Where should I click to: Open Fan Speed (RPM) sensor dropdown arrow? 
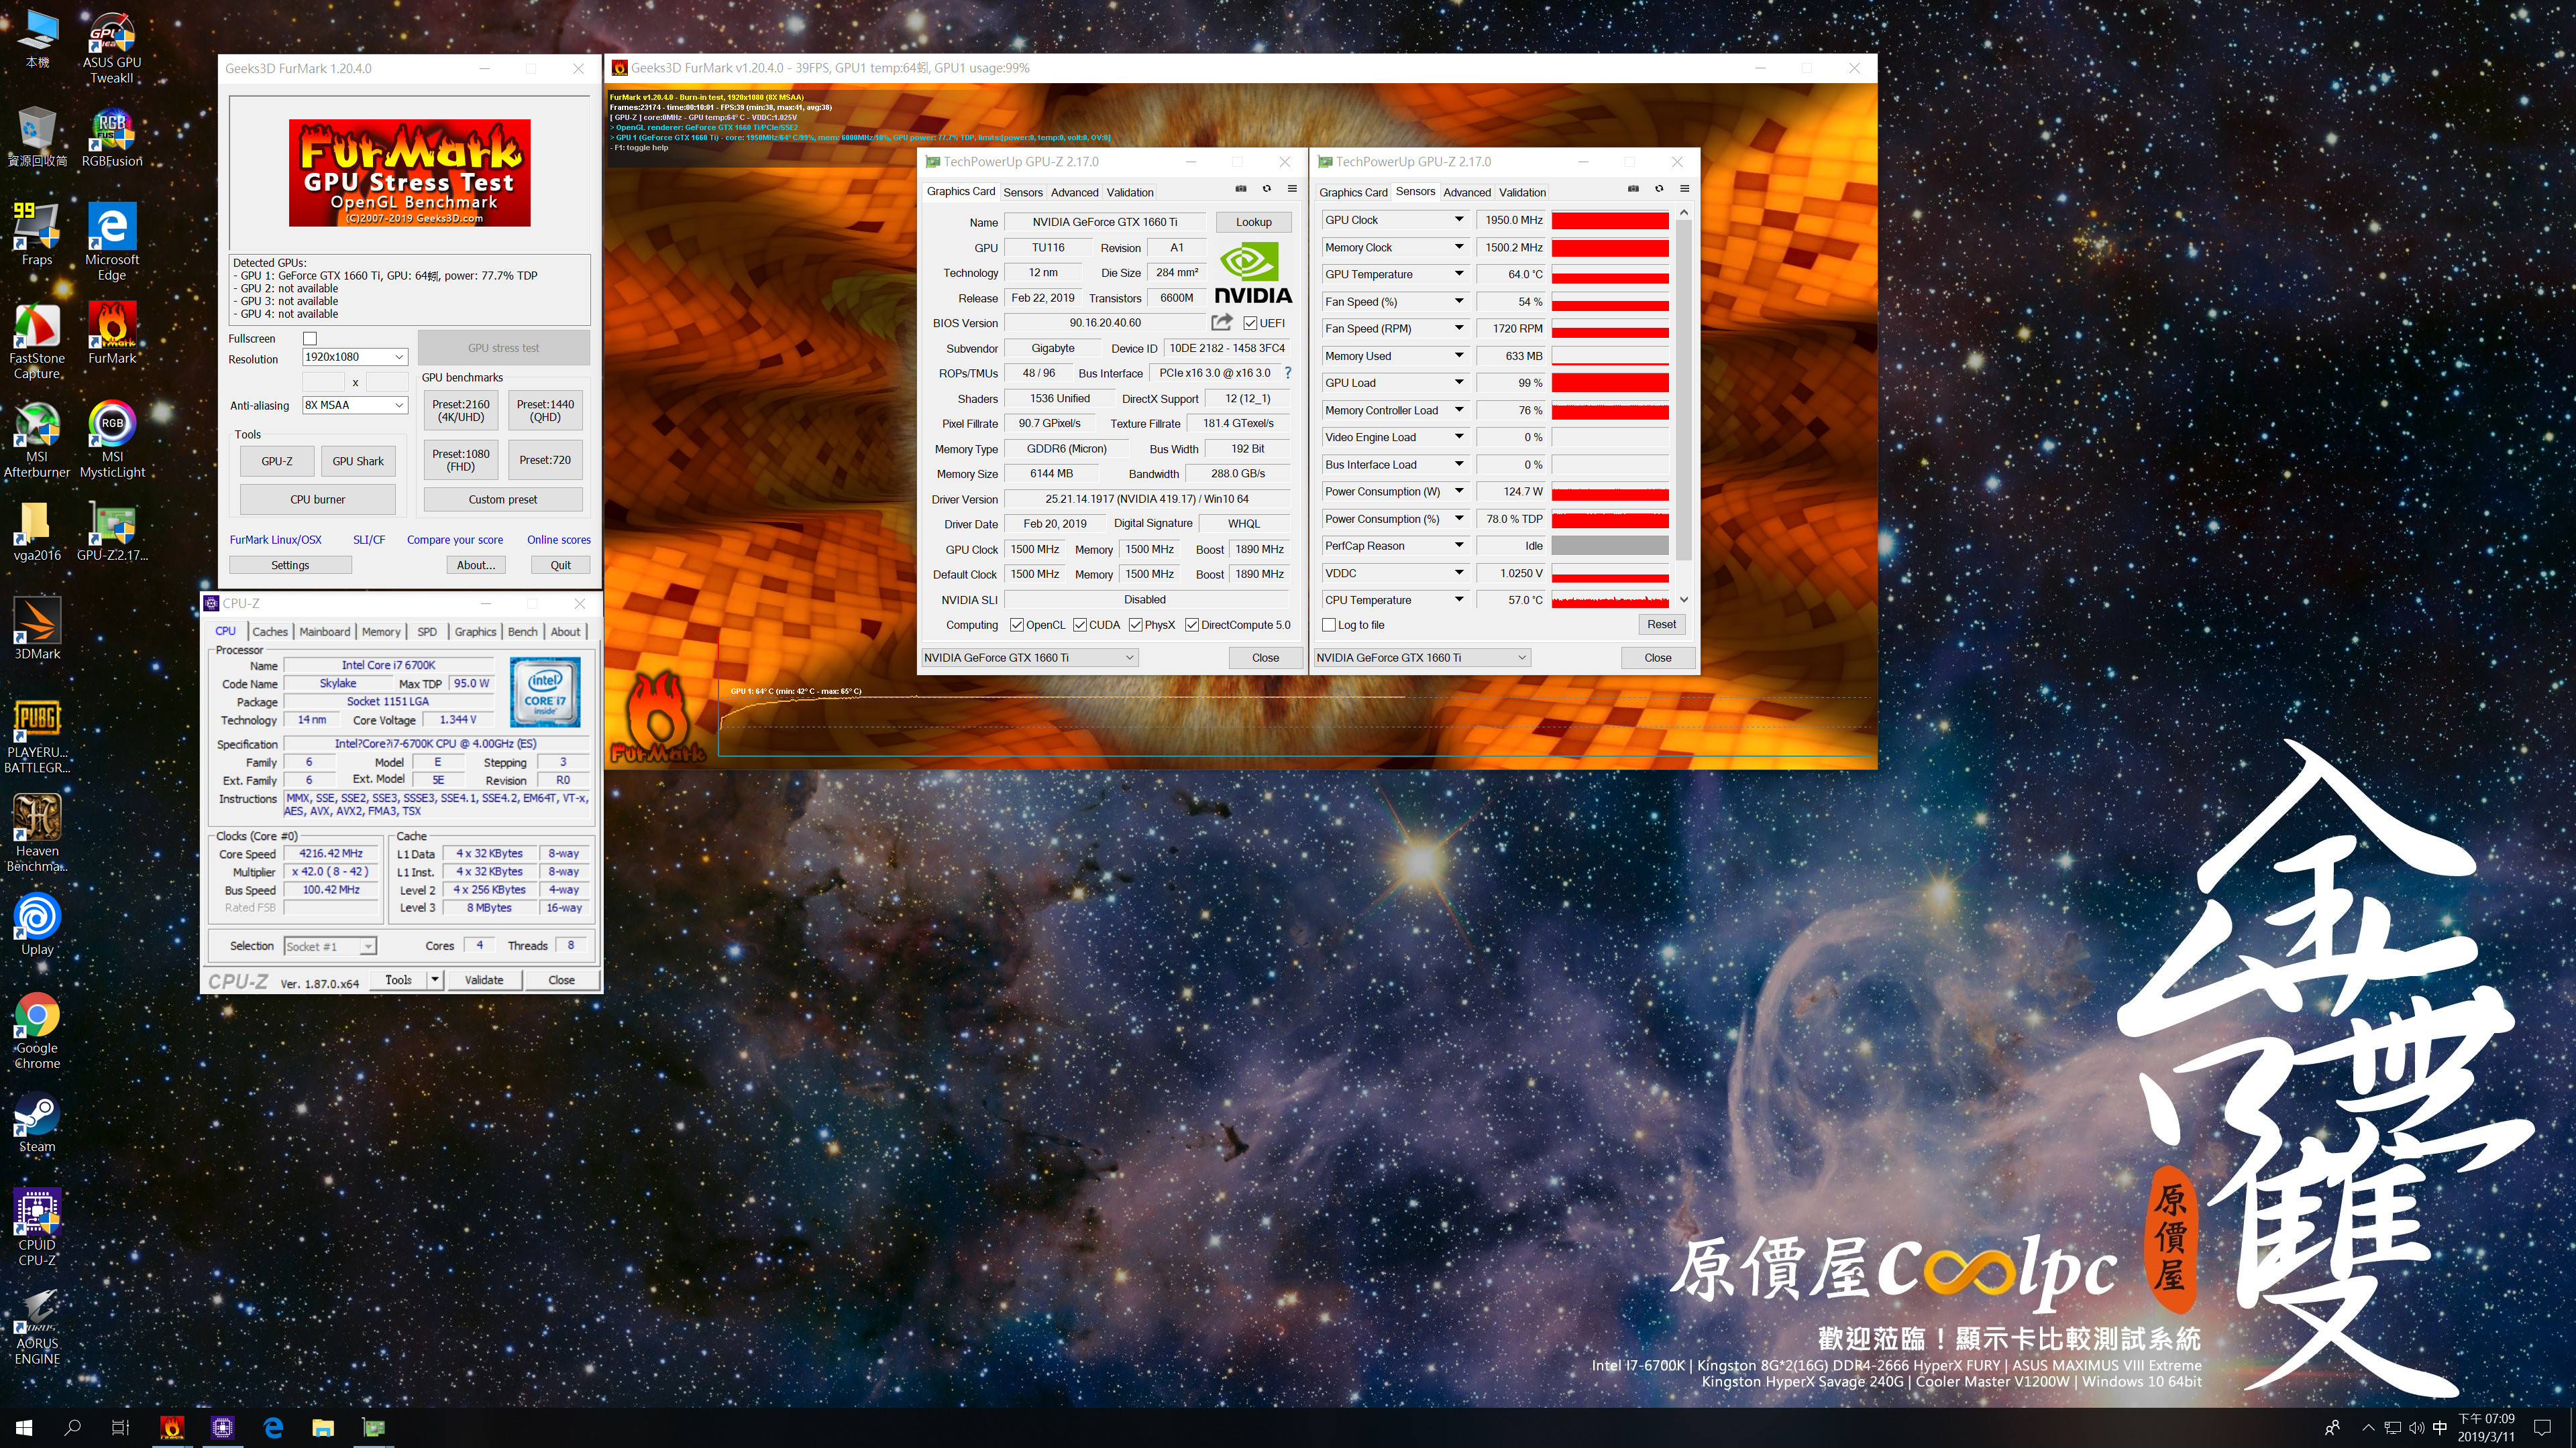click(x=1459, y=328)
